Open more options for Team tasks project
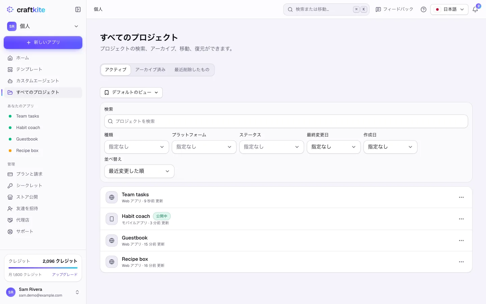Viewport: 486px width, 304px height. point(461,197)
